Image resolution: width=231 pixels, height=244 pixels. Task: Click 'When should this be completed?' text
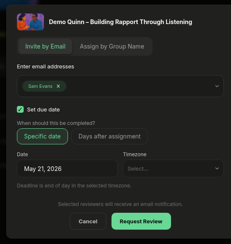(x=56, y=123)
